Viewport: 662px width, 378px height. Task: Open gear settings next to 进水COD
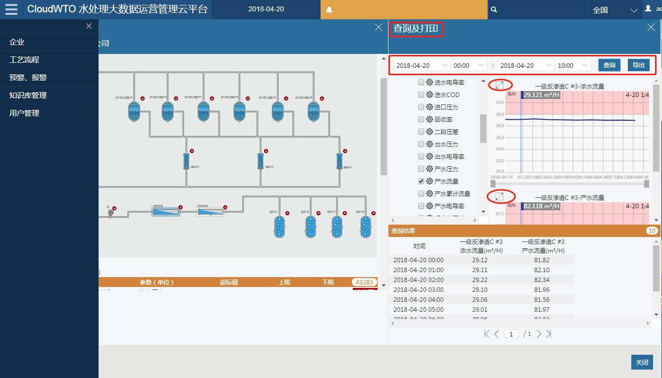(428, 94)
